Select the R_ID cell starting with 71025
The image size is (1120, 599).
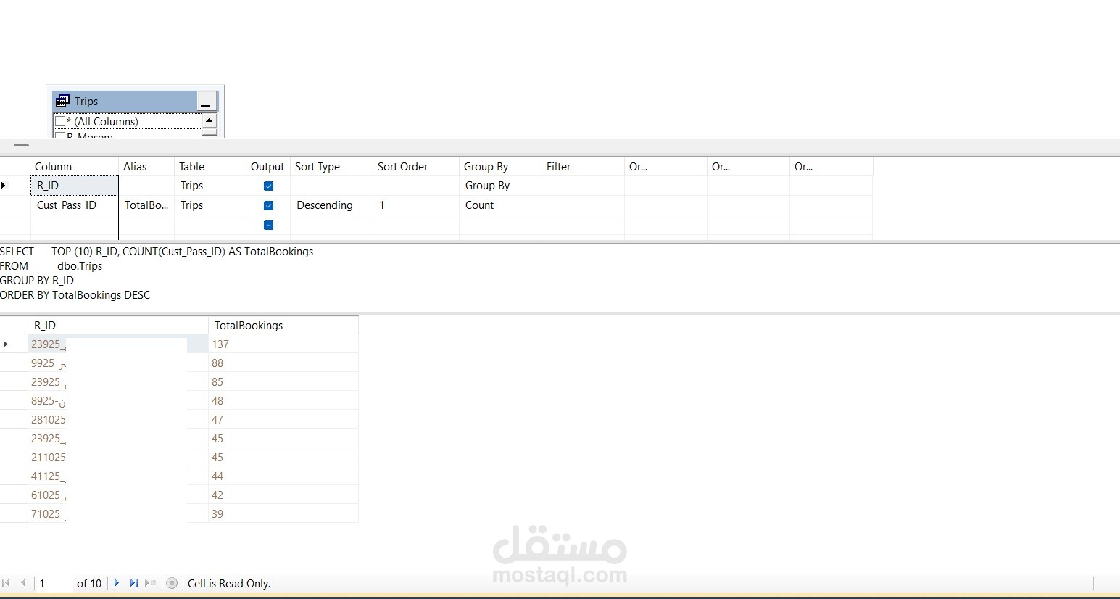118,514
